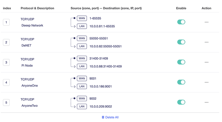Toggle off the Pi Node rule
222x122 pixels.
(181, 62)
